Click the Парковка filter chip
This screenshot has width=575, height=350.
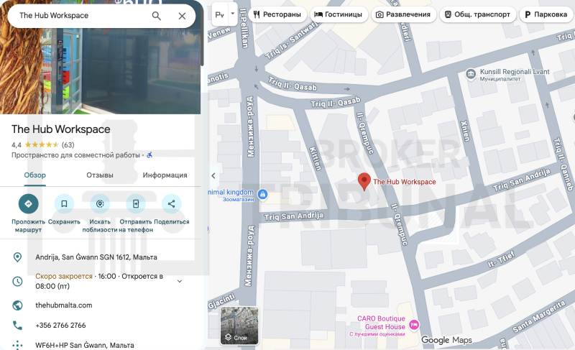point(546,14)
